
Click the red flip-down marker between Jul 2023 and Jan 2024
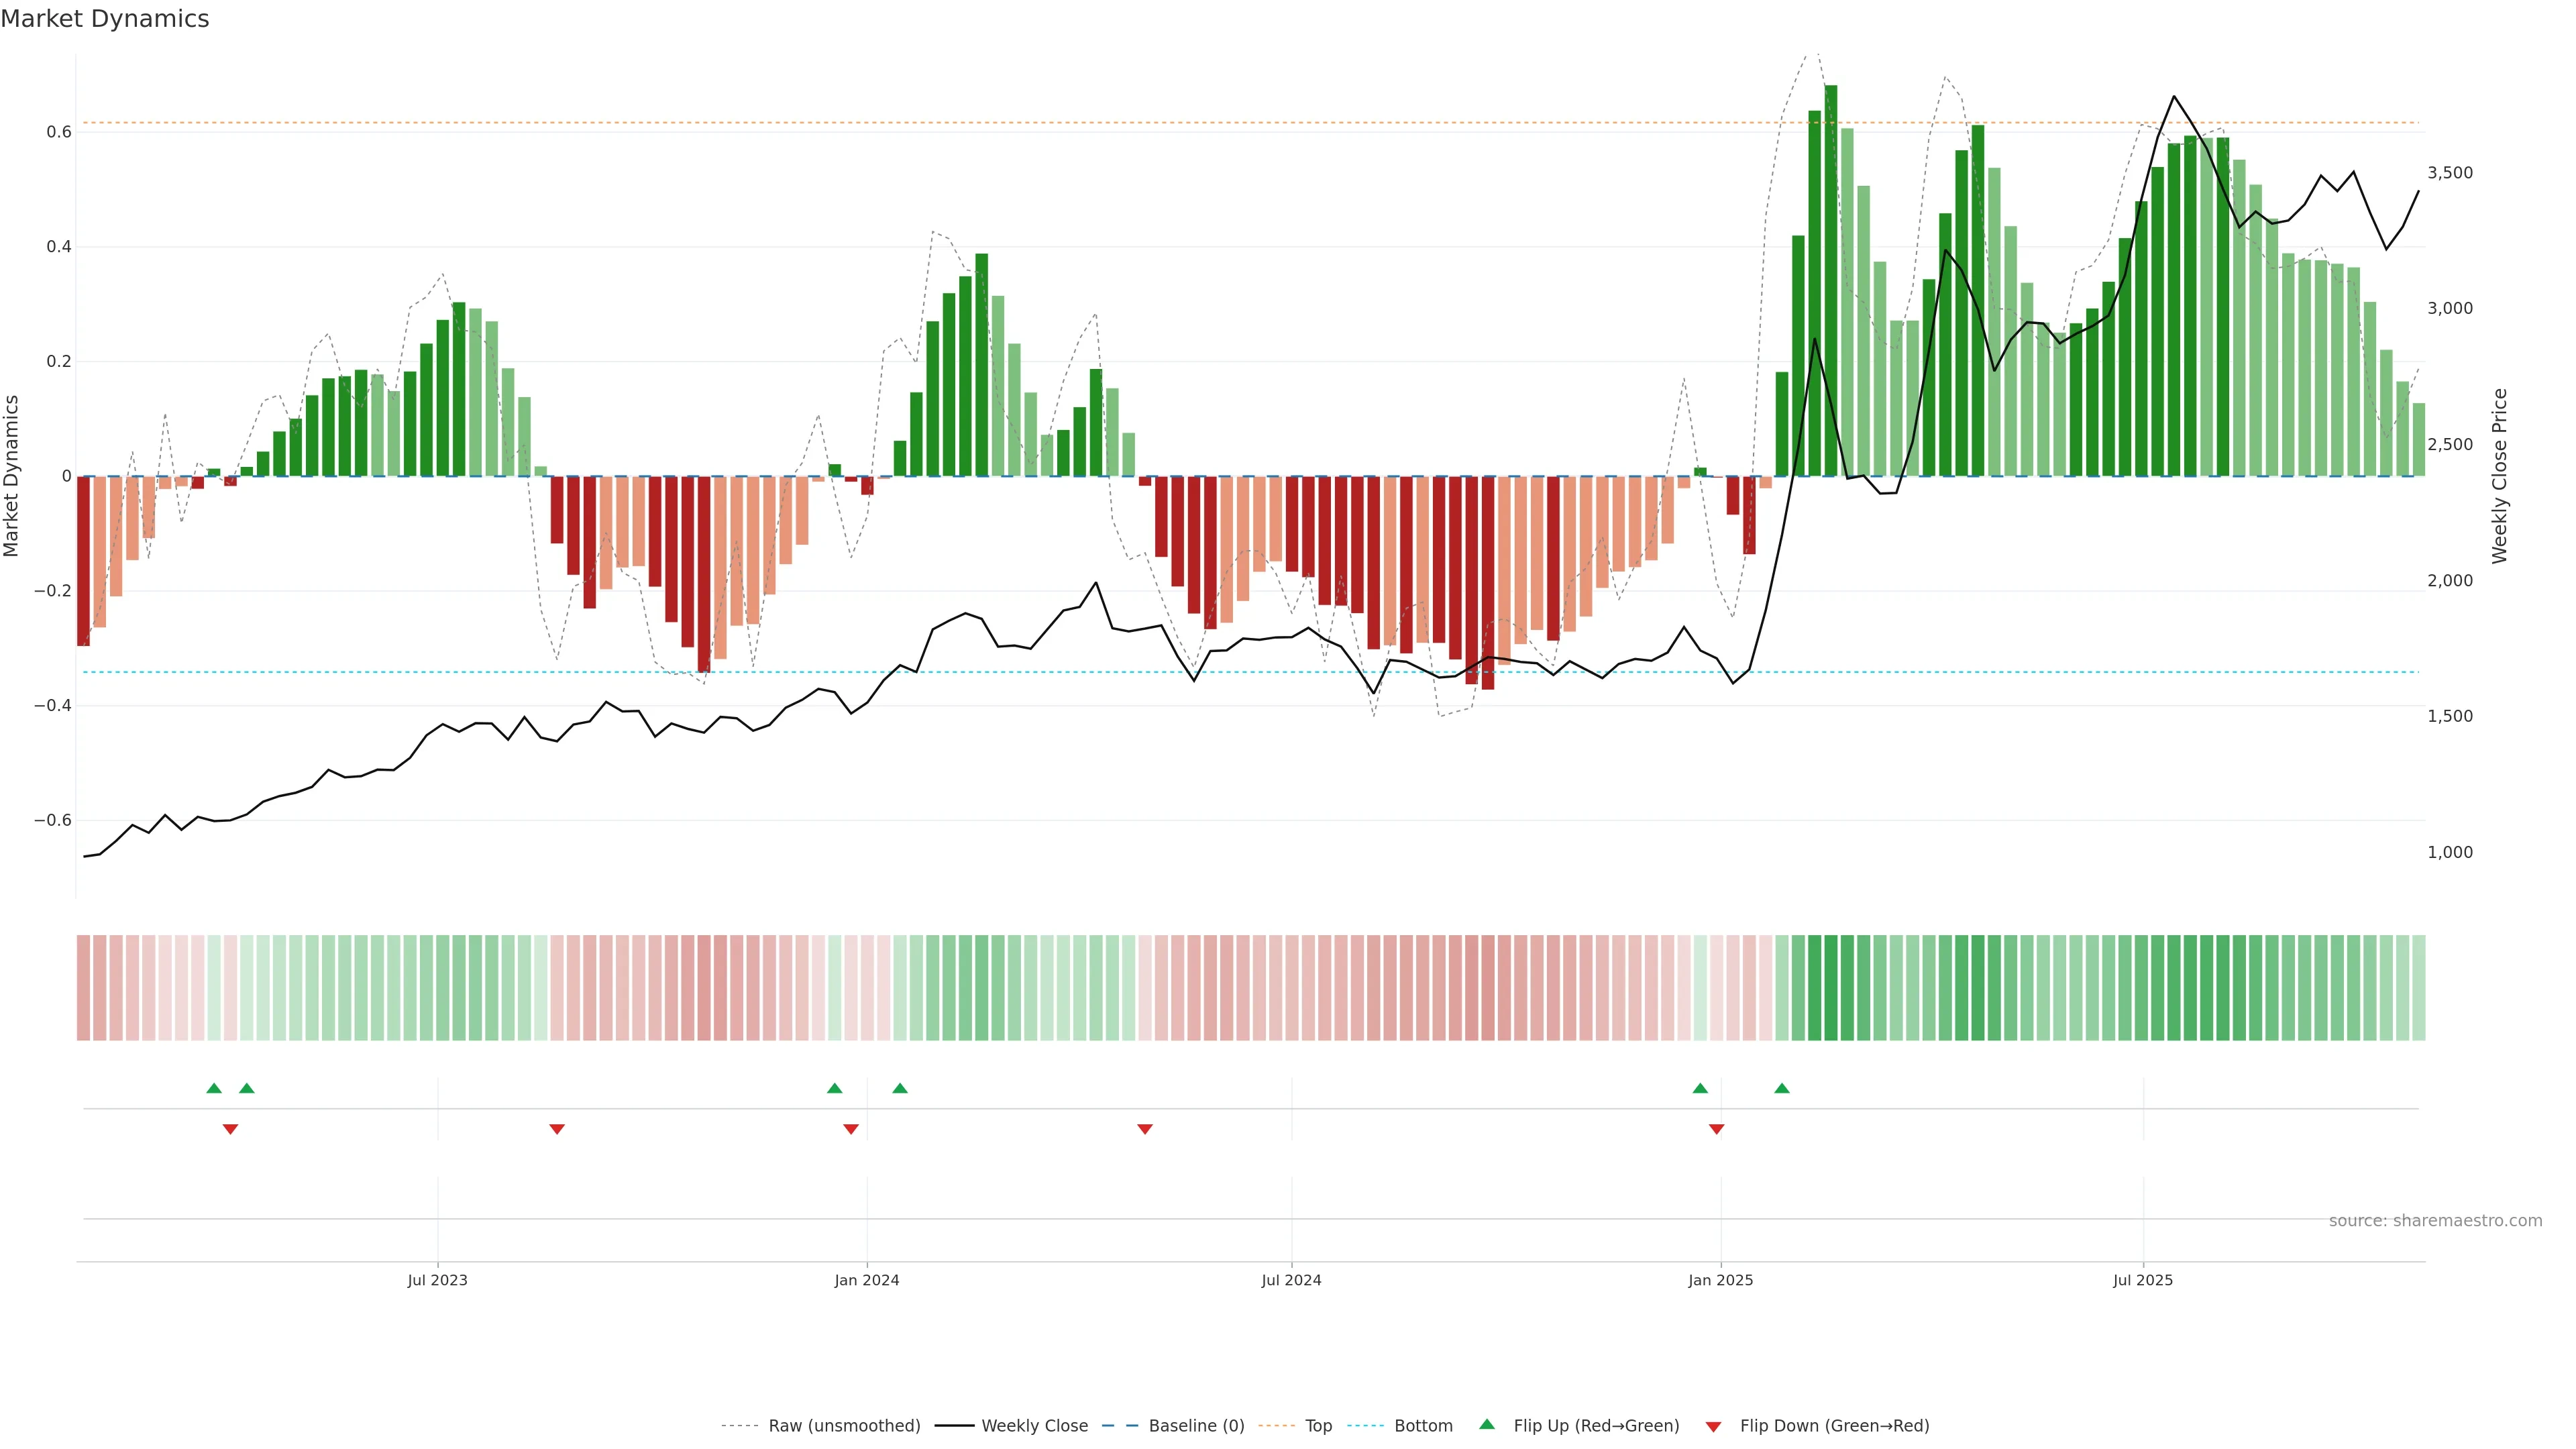click(x=557, y=1129)
